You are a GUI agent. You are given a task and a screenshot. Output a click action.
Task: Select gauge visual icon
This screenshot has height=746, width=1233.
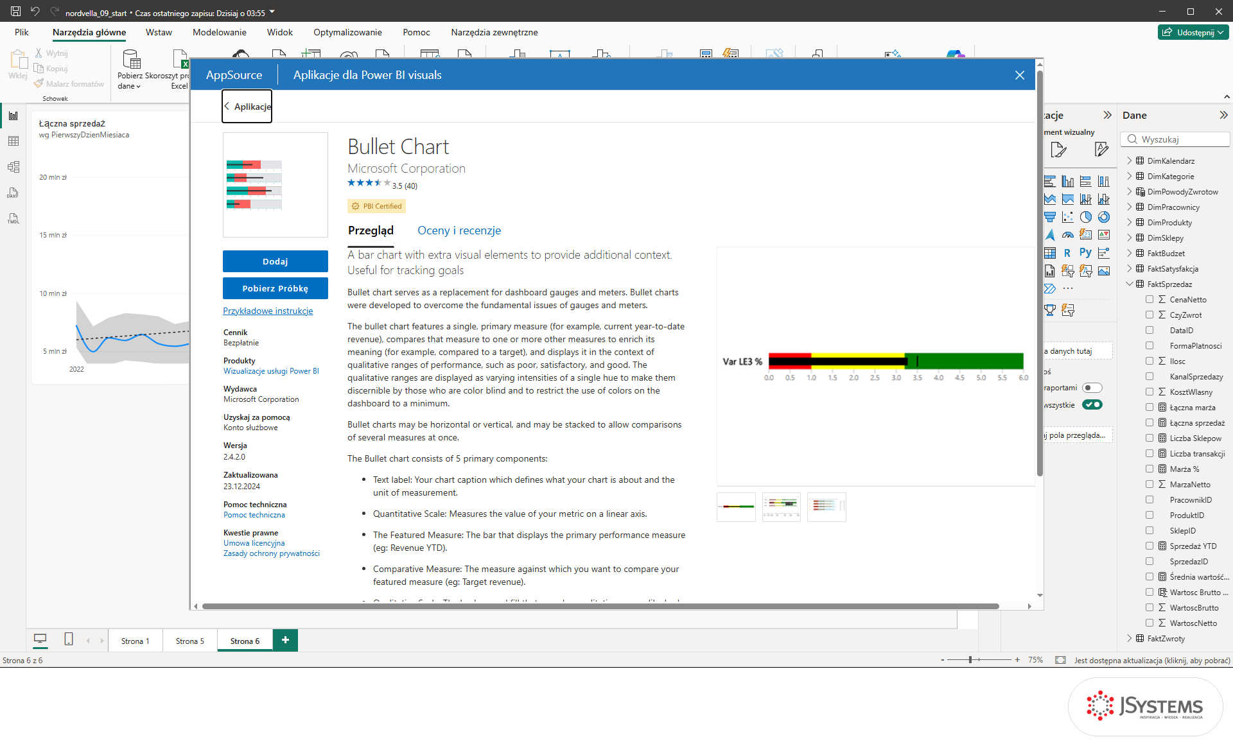point(1068,235)
